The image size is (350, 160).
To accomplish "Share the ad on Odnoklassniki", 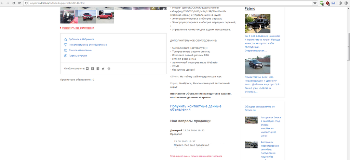I will click(93, 69).
